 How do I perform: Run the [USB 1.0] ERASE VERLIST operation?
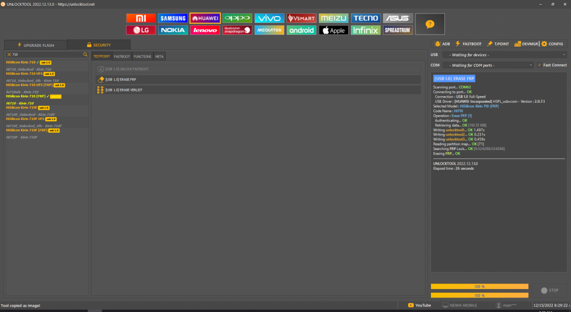coord(258,90)
